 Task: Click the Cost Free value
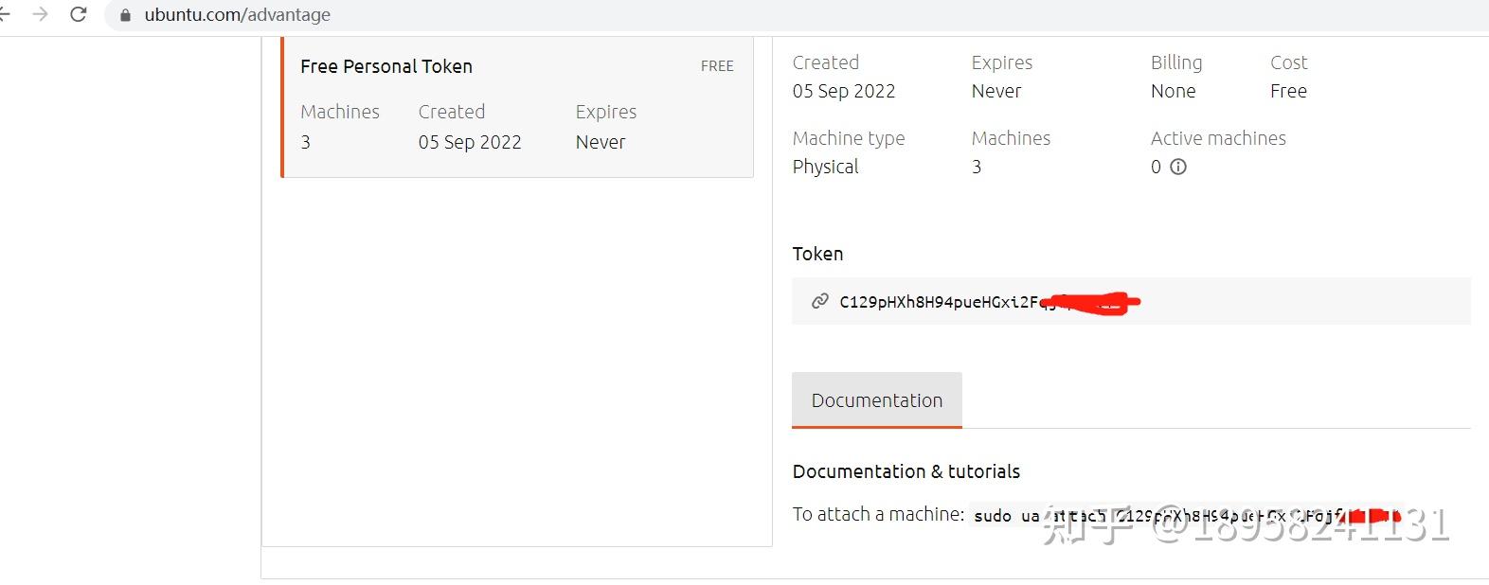(x=1288, y=91)
